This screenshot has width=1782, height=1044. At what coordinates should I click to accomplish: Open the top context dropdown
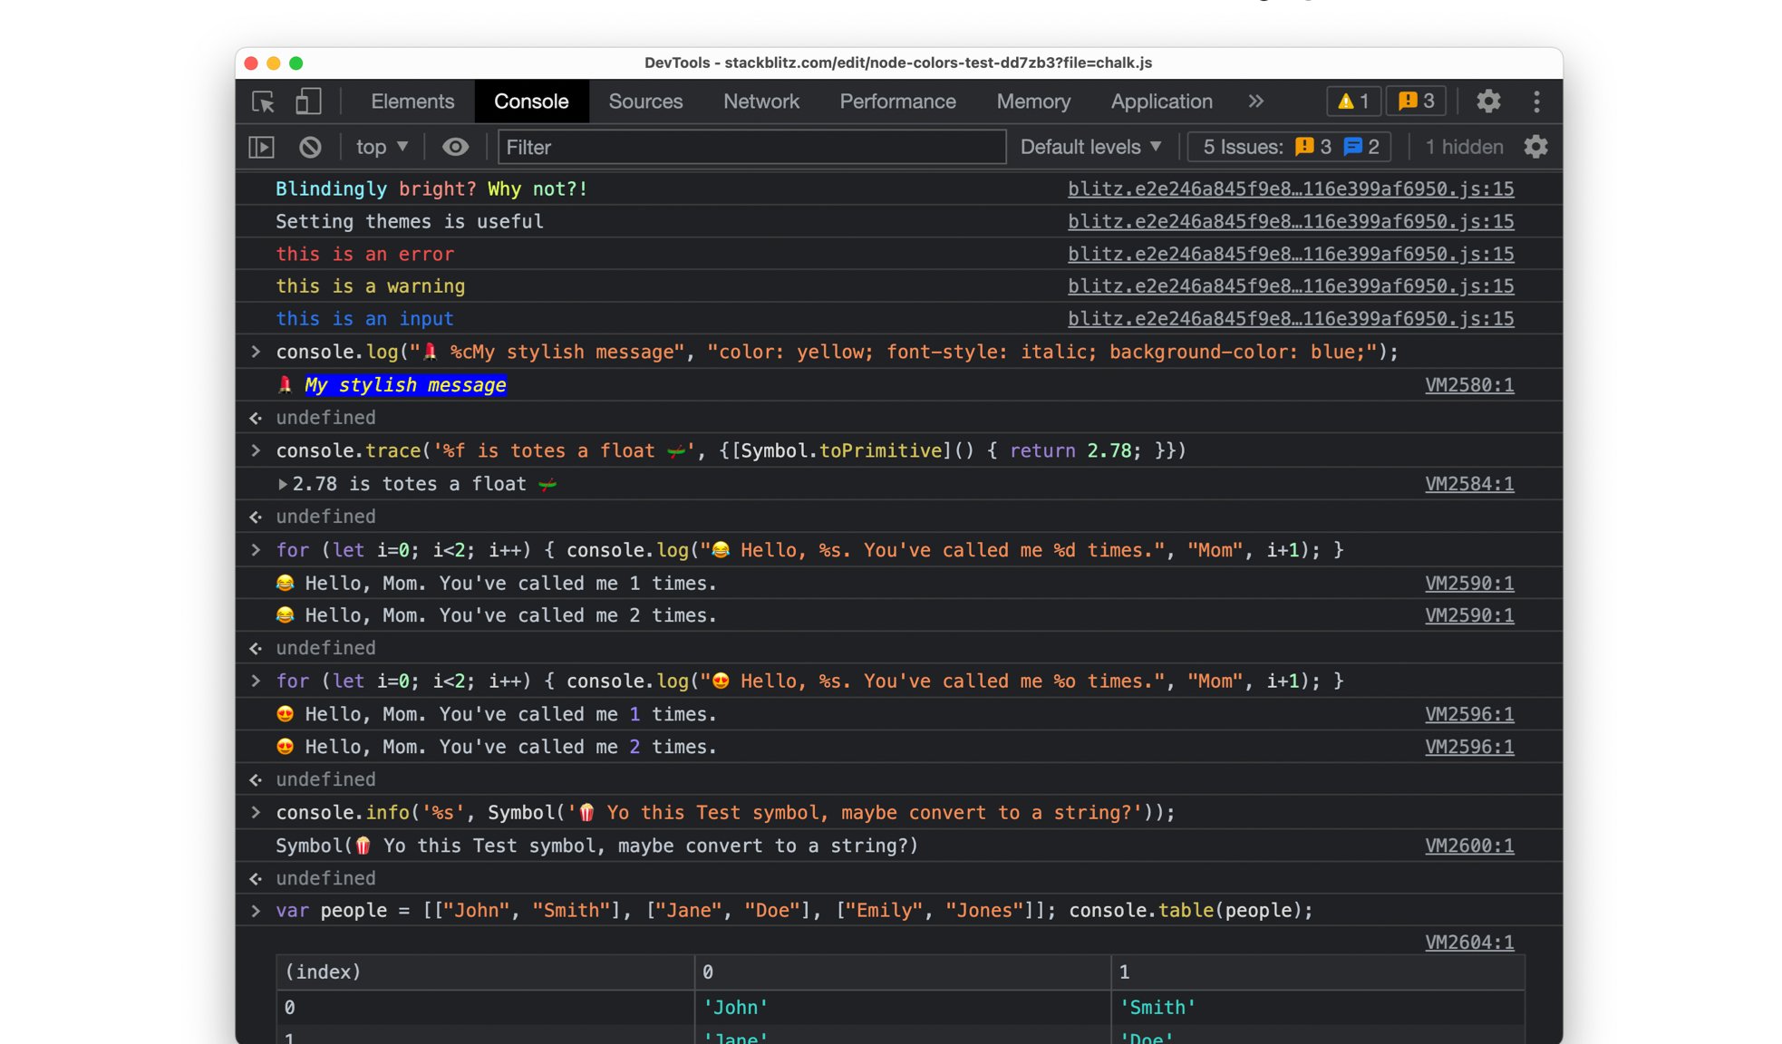click(x=382, y=147)
